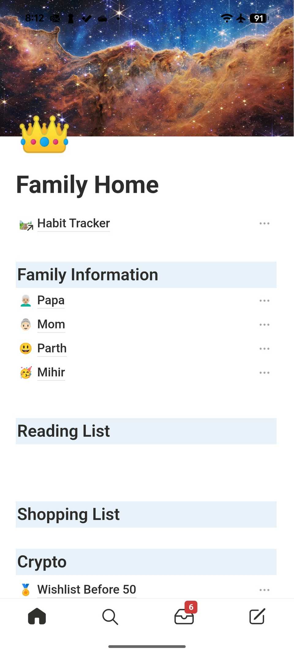Tap the new page compose icon
The height and width of the screenshot is (655, 294).
click(257, 616)
